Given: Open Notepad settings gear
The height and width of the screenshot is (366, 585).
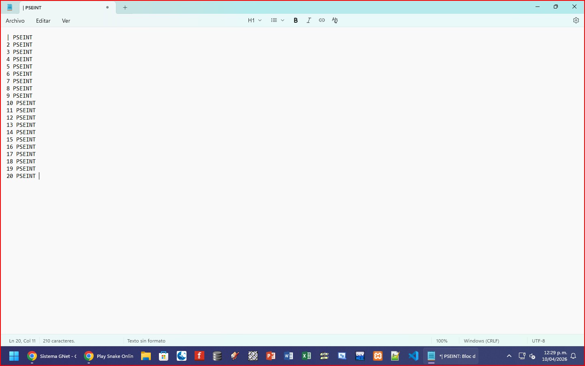Looking at the screenshot, I should 576,20.
